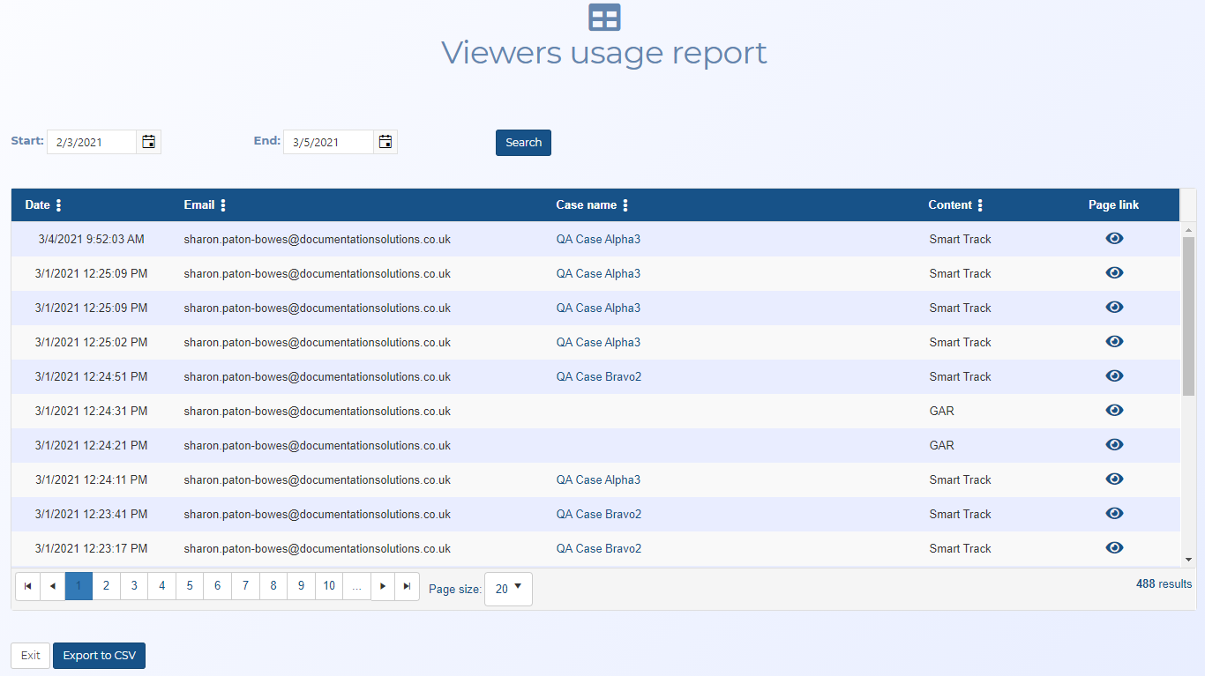Image resolution: width=1205 pixels, height=676 pixels.
Task: Go to the next results page
Action: [383, 586]
